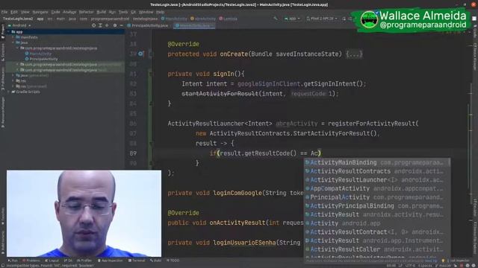Select ActivityResultCaller completion suggestion
The width and height of the screenshot is (478, 268).
click(x=377, y=249)
